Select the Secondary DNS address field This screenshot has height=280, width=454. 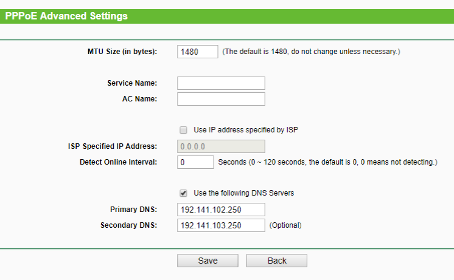click(x=221, y=225)
